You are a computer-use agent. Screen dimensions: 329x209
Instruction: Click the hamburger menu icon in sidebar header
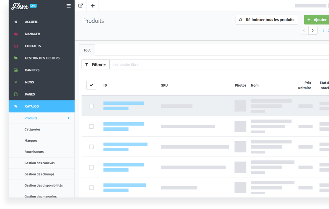click(x=68, y=6)
